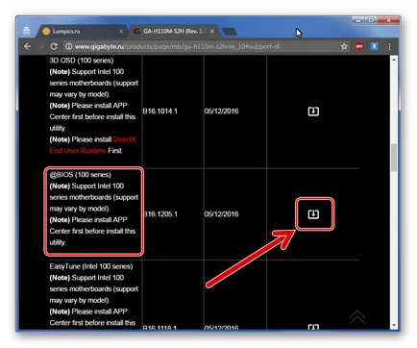Click the scrollbar down arrow
The width and height of the screenshot is (417, 348).
[394, 325]
